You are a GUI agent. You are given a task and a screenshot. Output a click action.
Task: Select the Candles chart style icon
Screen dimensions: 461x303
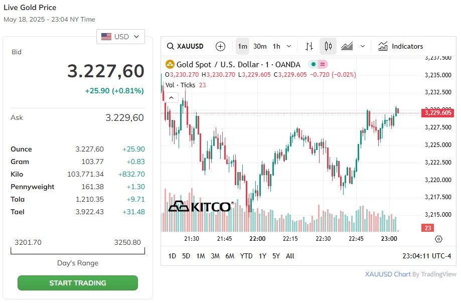click(x=328, y=47)
